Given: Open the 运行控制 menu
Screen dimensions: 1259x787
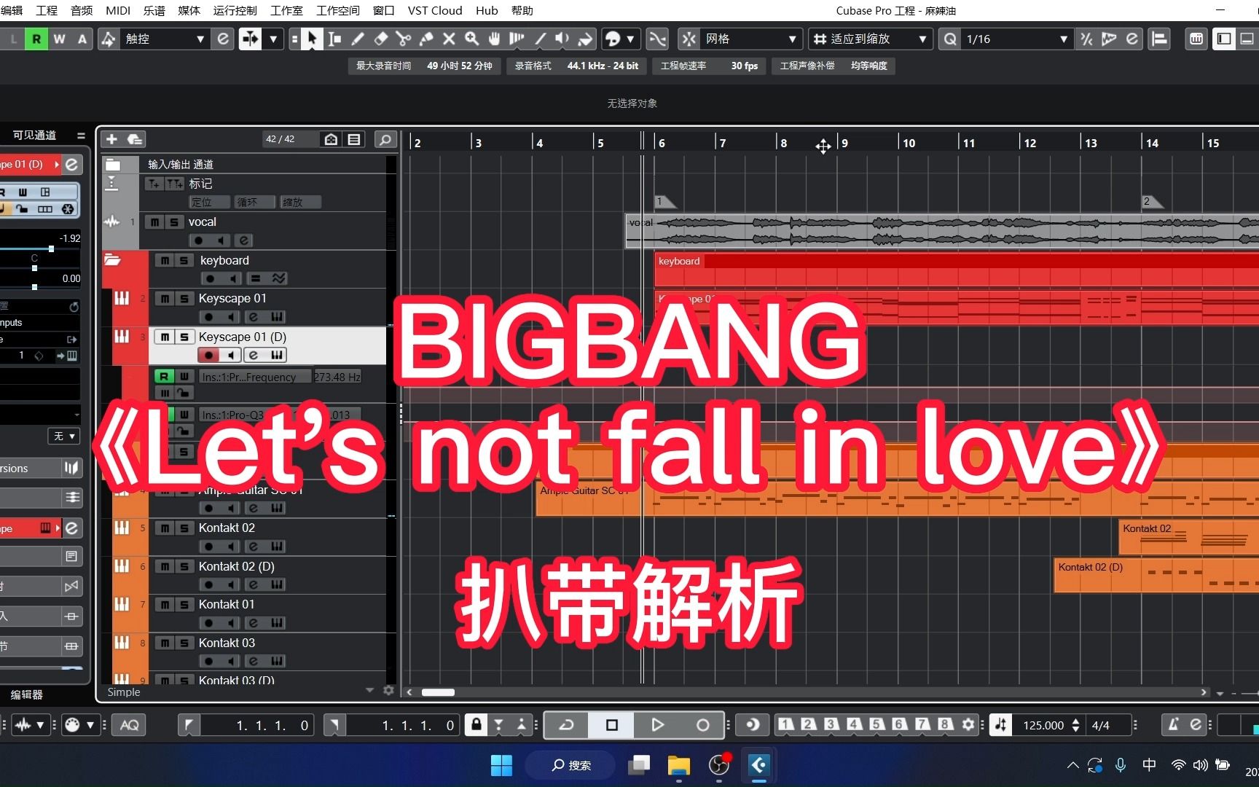Looking at the screenshot, I should coord(235,10).
